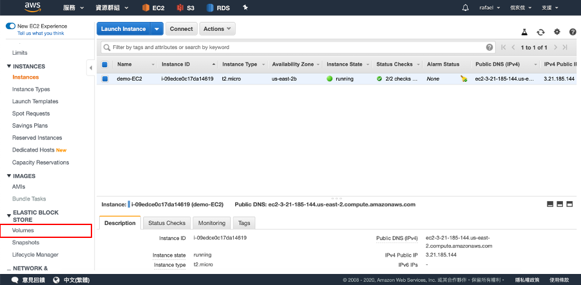This screenshot has width=581, height=285.
Task: Click the globe language icon
Action: [57, 280]
